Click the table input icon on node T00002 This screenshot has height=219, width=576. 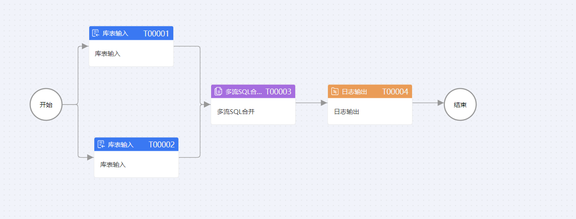(101, 144)
